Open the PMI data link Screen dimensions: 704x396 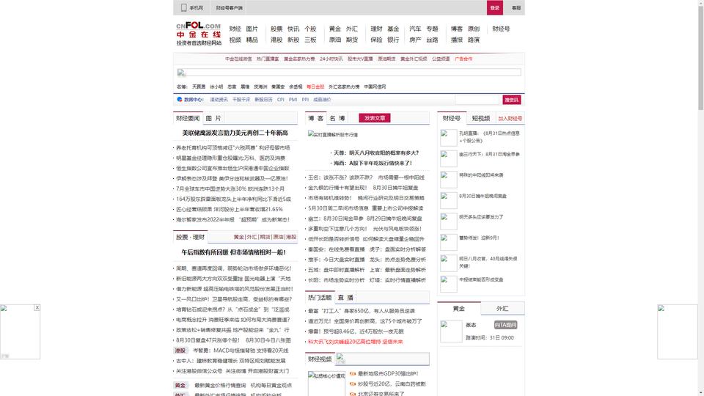tap(293, 100)
